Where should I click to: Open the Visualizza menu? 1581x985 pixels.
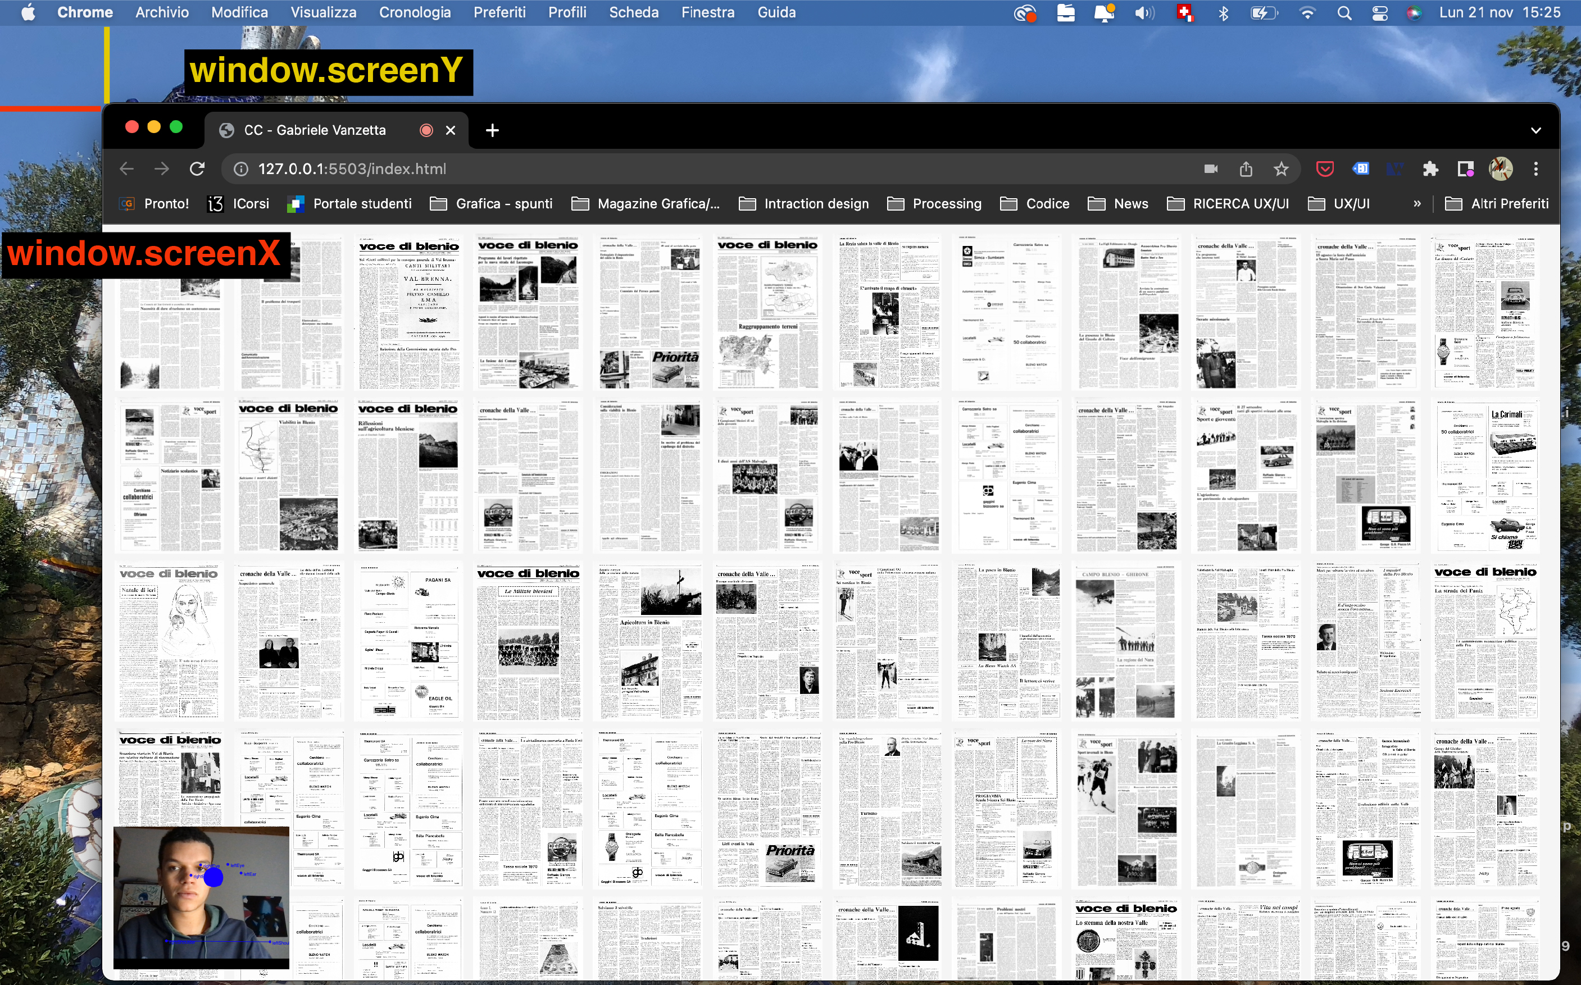[x=323, y=12]
